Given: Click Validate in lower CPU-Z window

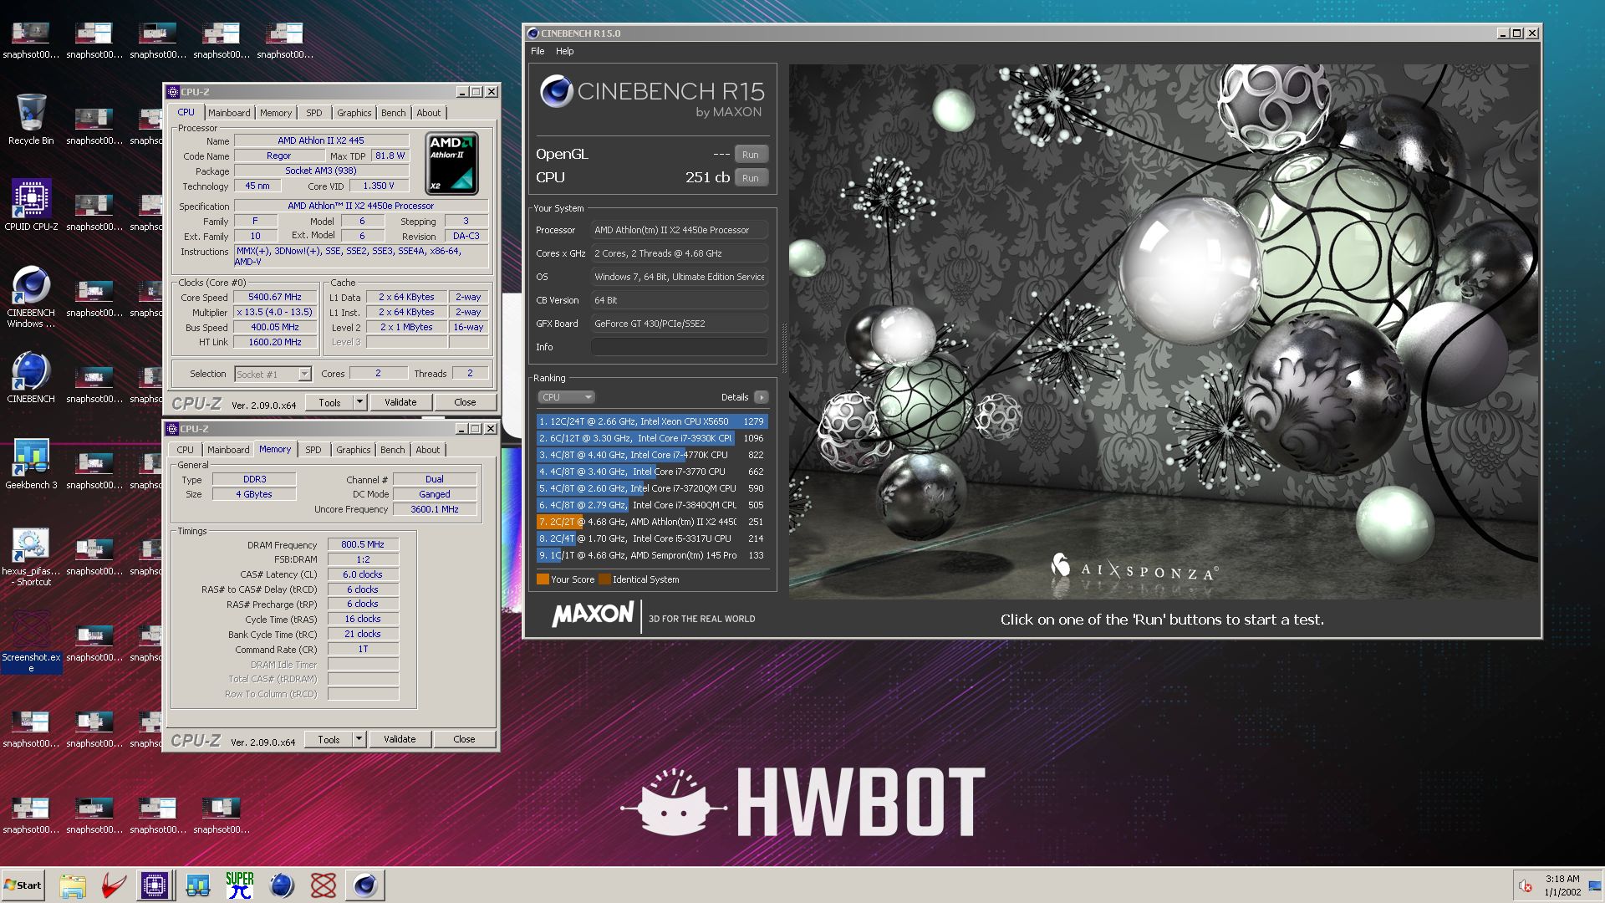Looking at the screenshot, I should pos(400,739).
